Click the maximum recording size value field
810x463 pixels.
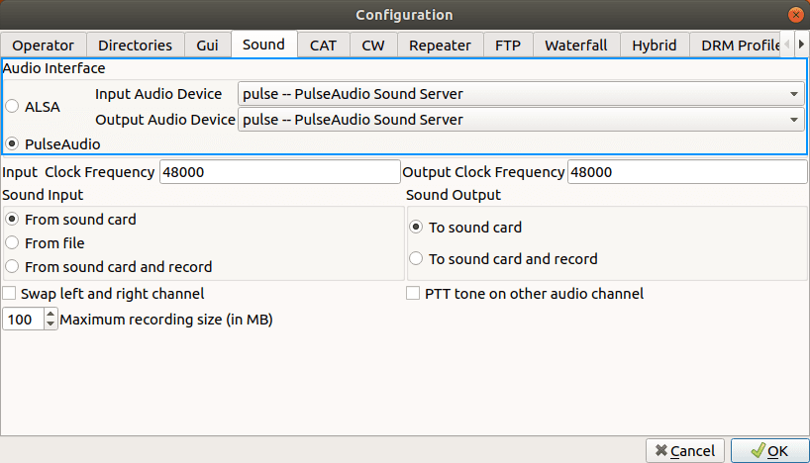click(x=23, y=319)
